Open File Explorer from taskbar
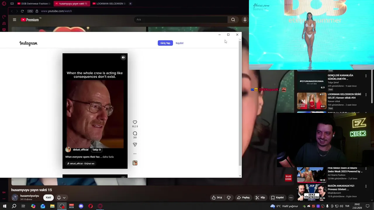The height and width of the screenshot is (210, 374). point(52,206)
